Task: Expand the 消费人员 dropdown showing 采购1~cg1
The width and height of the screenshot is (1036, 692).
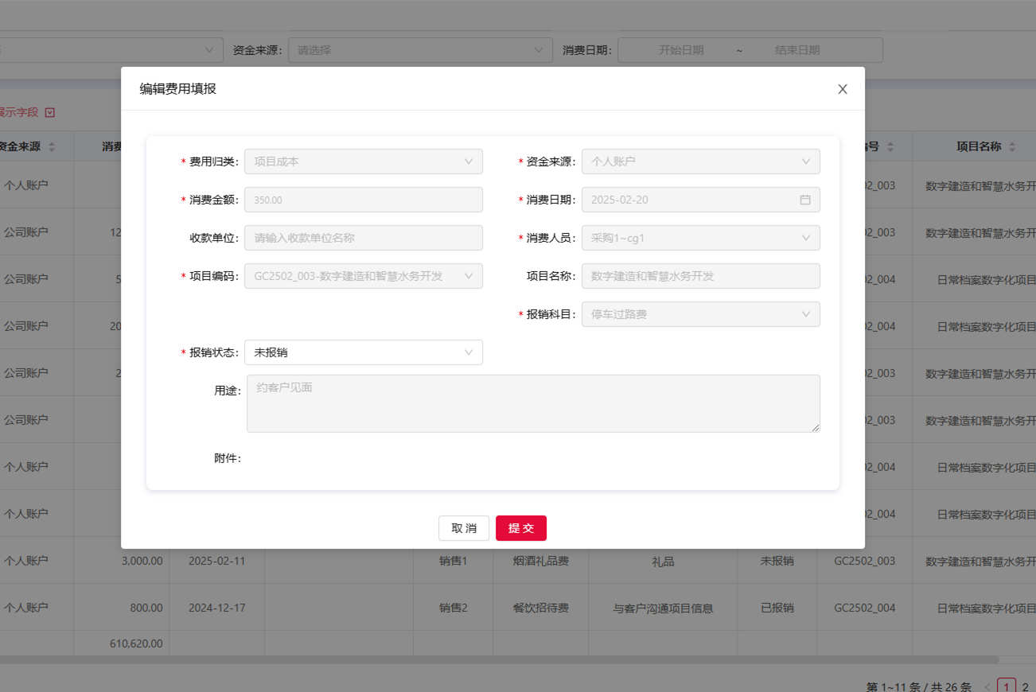Action: click(700, 238)
